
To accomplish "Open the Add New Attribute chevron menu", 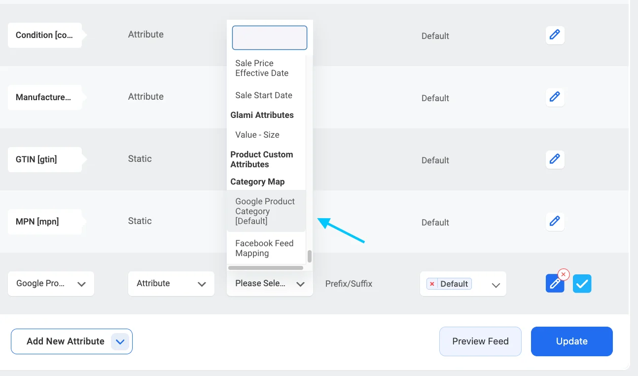I will point(120,341).
